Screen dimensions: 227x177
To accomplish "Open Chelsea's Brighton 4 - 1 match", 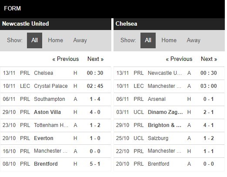I will pyautogui.click(x=169, y=125).
